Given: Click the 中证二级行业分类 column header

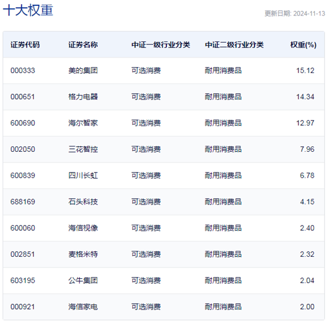Looking at the screenshot, I should pos(234,44).
